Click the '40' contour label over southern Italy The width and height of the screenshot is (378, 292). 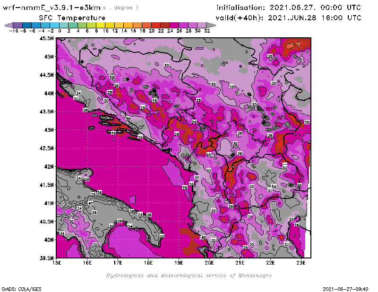[90, 203]
